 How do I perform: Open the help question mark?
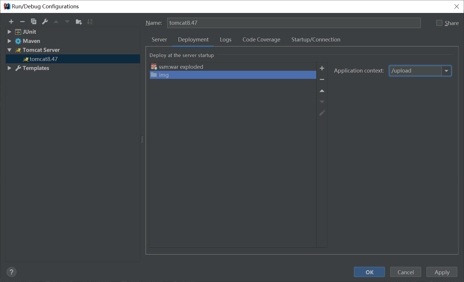point(11,272)
